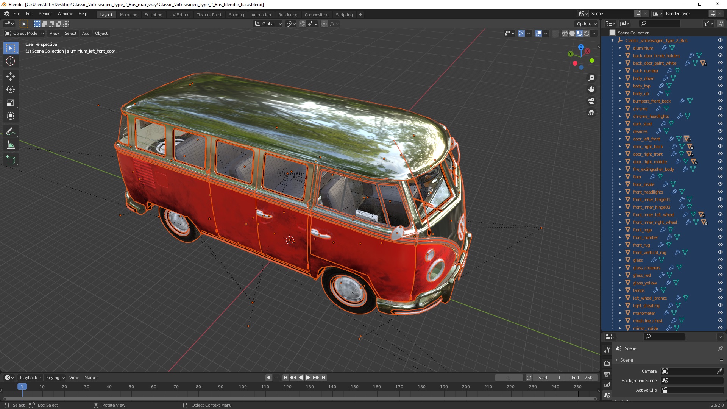Open the Object Mode dropdown

[24, 33]
